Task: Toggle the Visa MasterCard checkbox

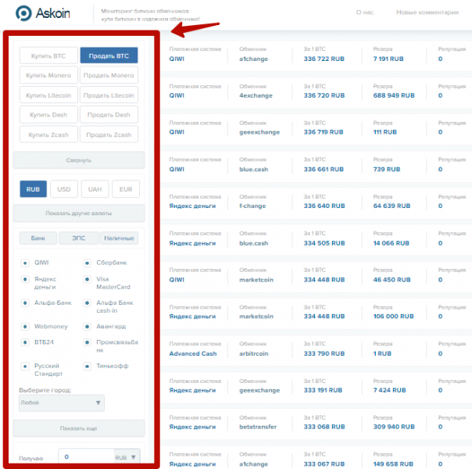Action: (87, 279)
